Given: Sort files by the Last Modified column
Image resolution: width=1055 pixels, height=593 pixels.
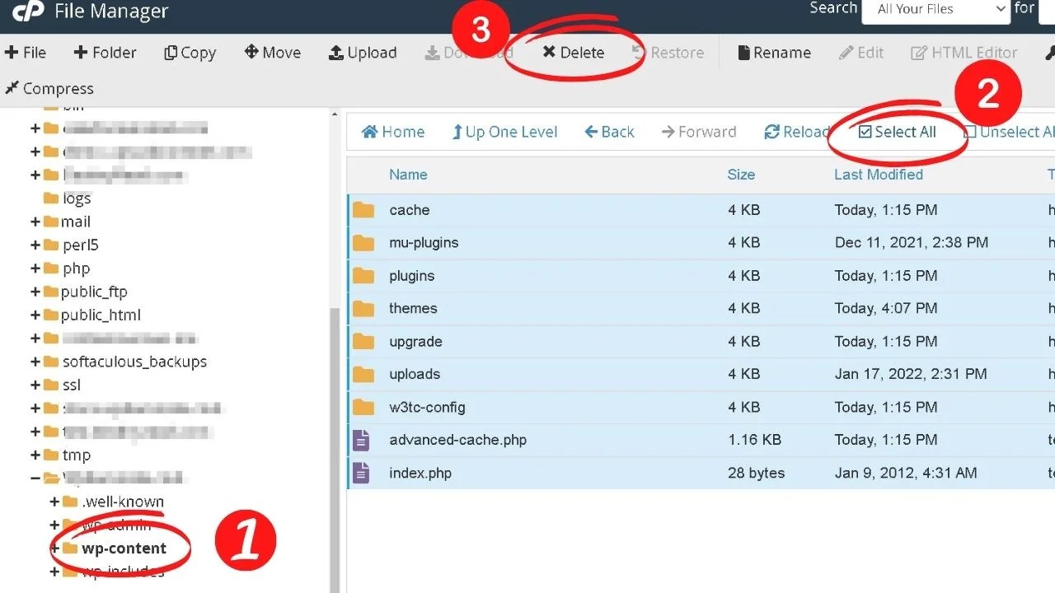Looking at the screenshot, I should click(878, 174).
